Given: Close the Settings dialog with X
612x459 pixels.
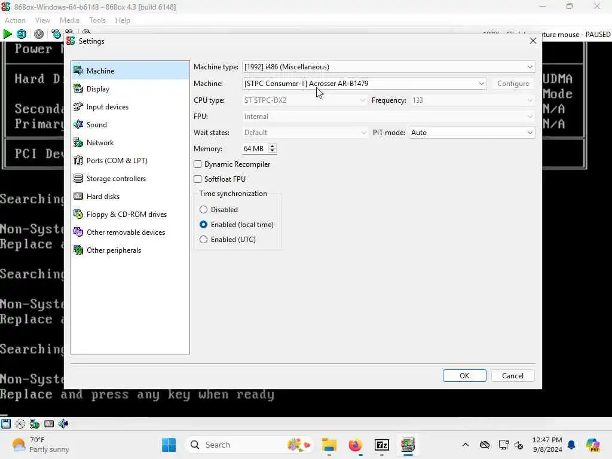Looking at the screenshot, I should pos(533,41).
